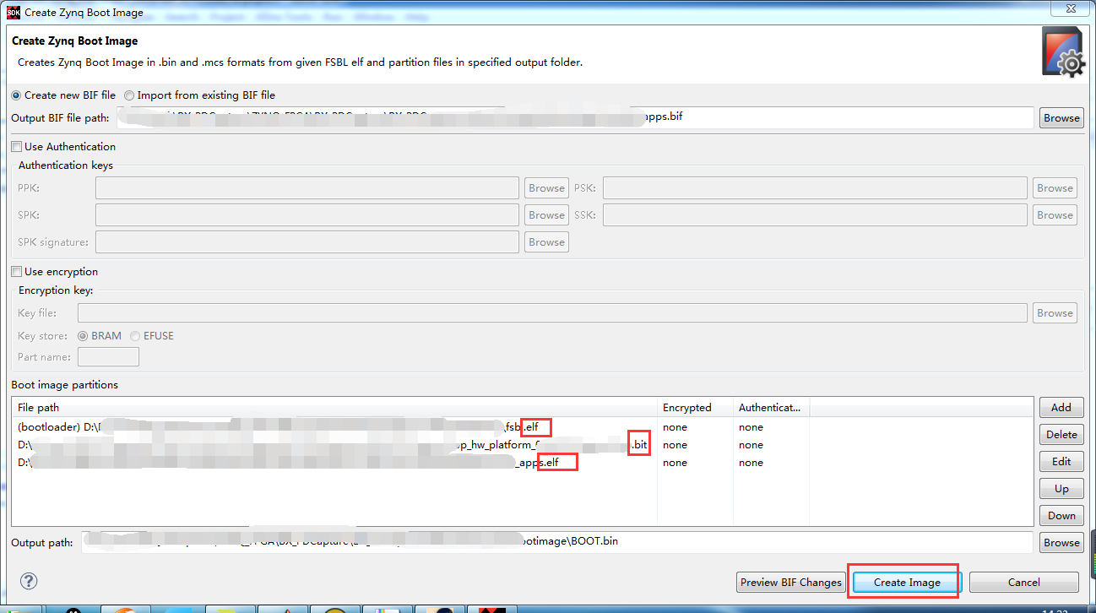1096x613 pixels.
Task: Click the Create Image button
Action: coord(906,582)
